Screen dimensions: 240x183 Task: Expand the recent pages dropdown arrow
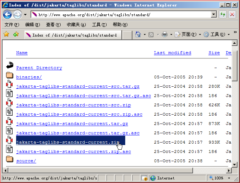point(25,15)
